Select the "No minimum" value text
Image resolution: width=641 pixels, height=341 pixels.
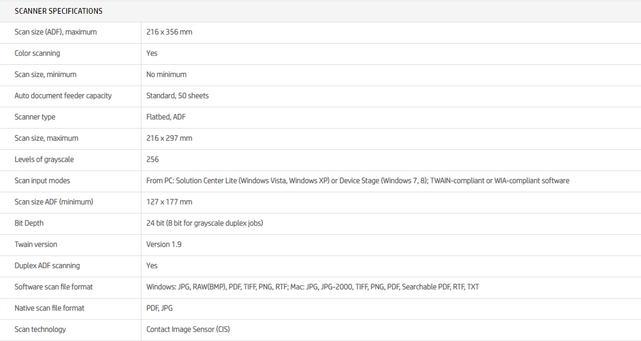coord(166,75)
